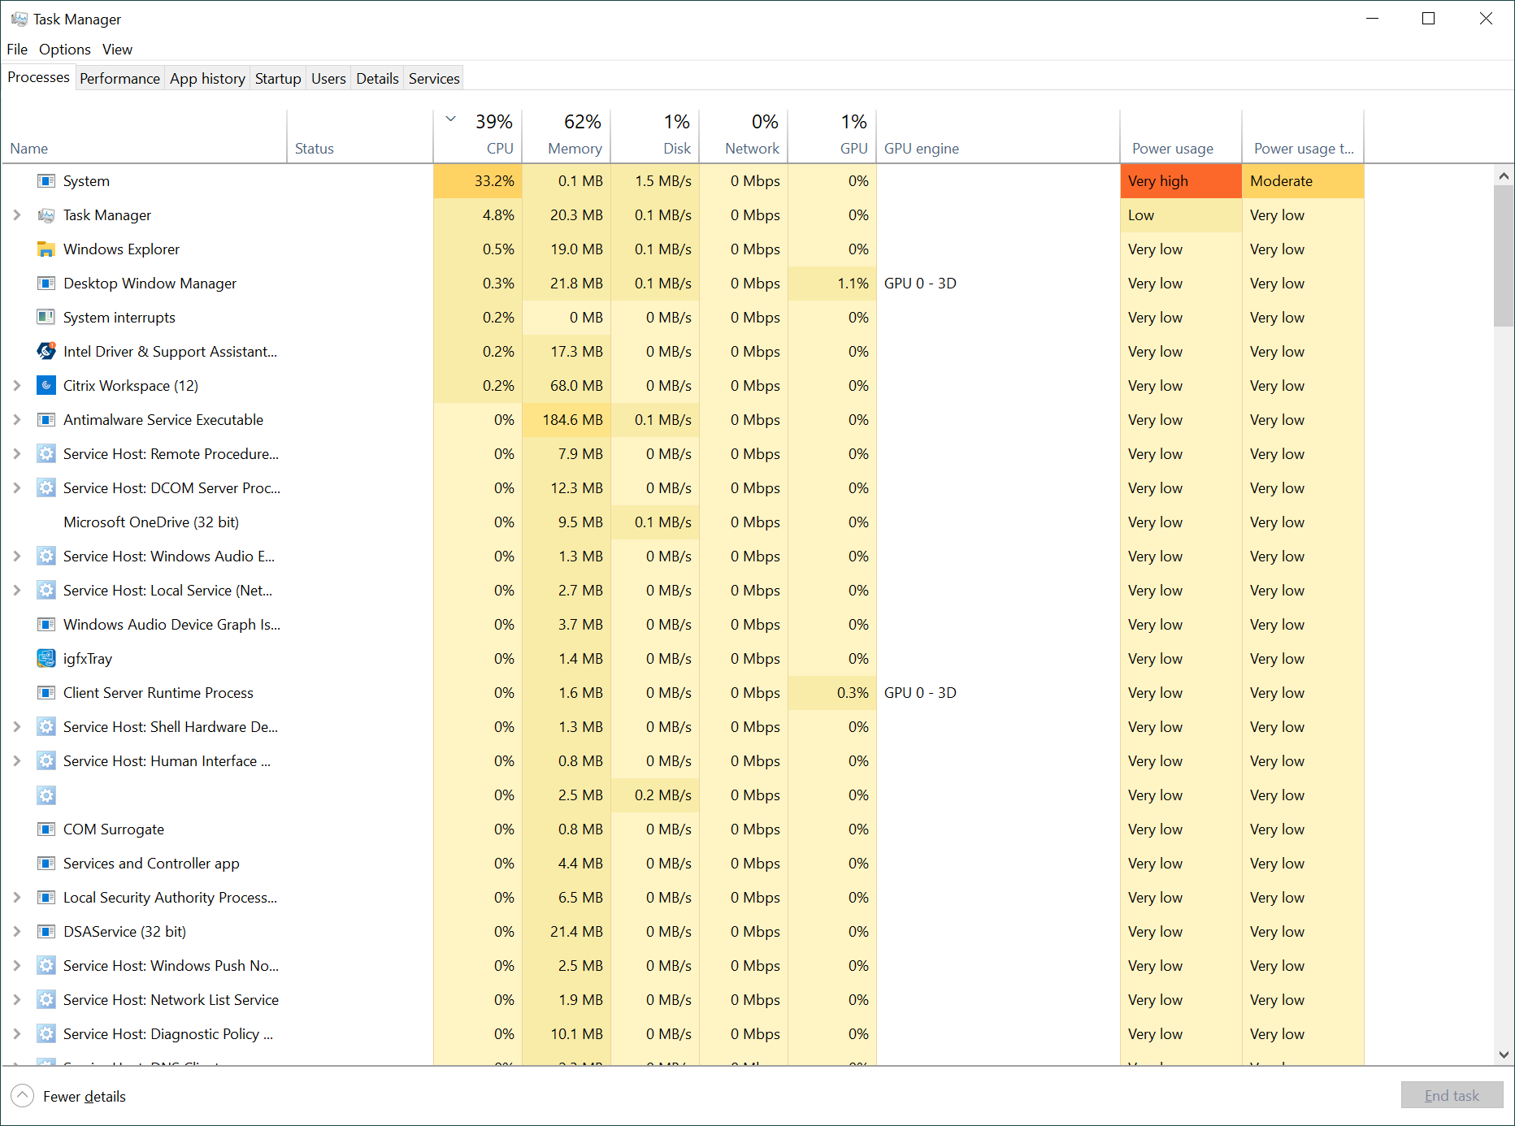Expand Service Host: Remote Procedure group
Screen dimensions: 1515x1126
pyautogui.click(x=16, y=454)
